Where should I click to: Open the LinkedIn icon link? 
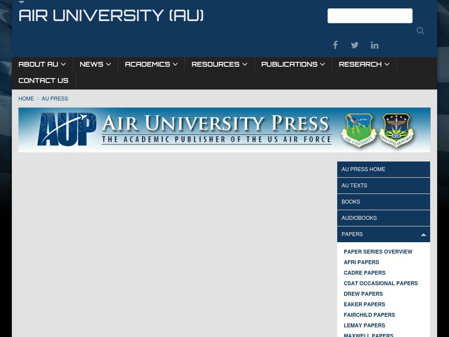(x=374, y=45)
